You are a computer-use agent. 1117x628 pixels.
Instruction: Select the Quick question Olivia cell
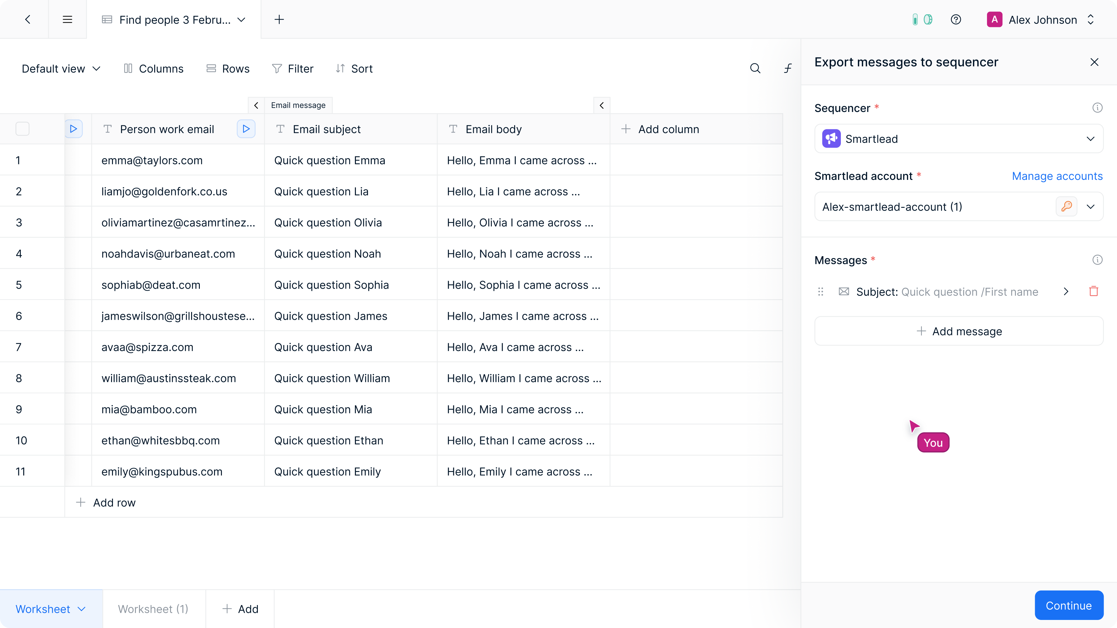pos(350,222)
